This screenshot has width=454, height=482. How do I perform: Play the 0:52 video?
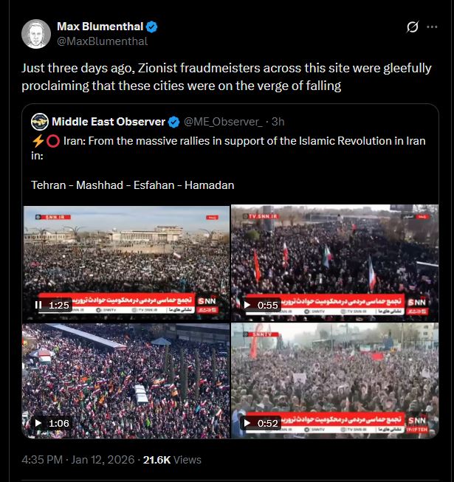[247, 423]
